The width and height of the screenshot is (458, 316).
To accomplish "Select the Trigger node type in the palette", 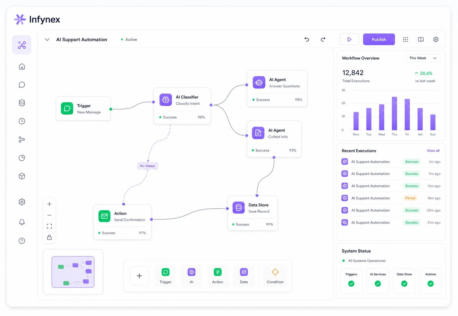I will pyautogui.click(x=165, y=276).
